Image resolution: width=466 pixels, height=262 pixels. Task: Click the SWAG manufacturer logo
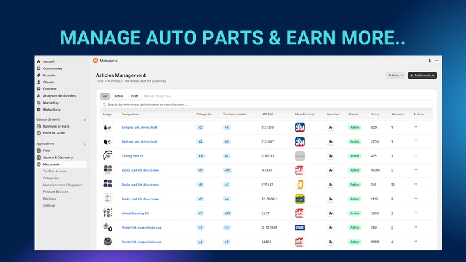[x=299, y=228]
